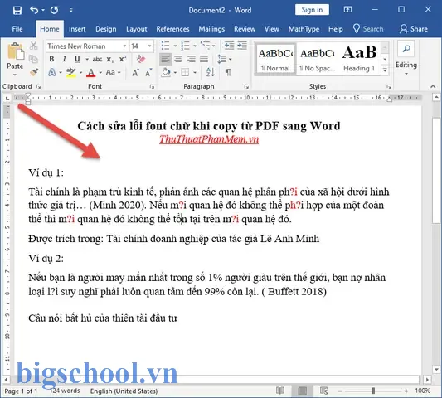Open the Mailings tab
This screenshot has height=398, width=442.
[211, 29]
